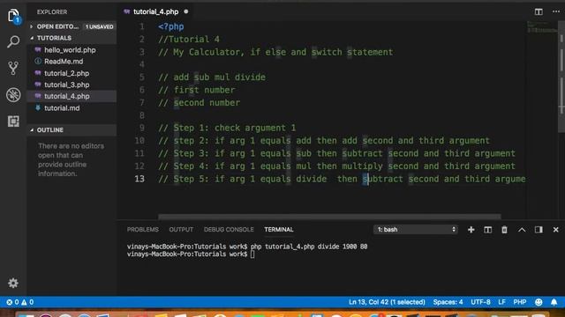Select the tutorial_4.php editor tab
The height and width of the screenshot is (317, 565).
(155, 11)
